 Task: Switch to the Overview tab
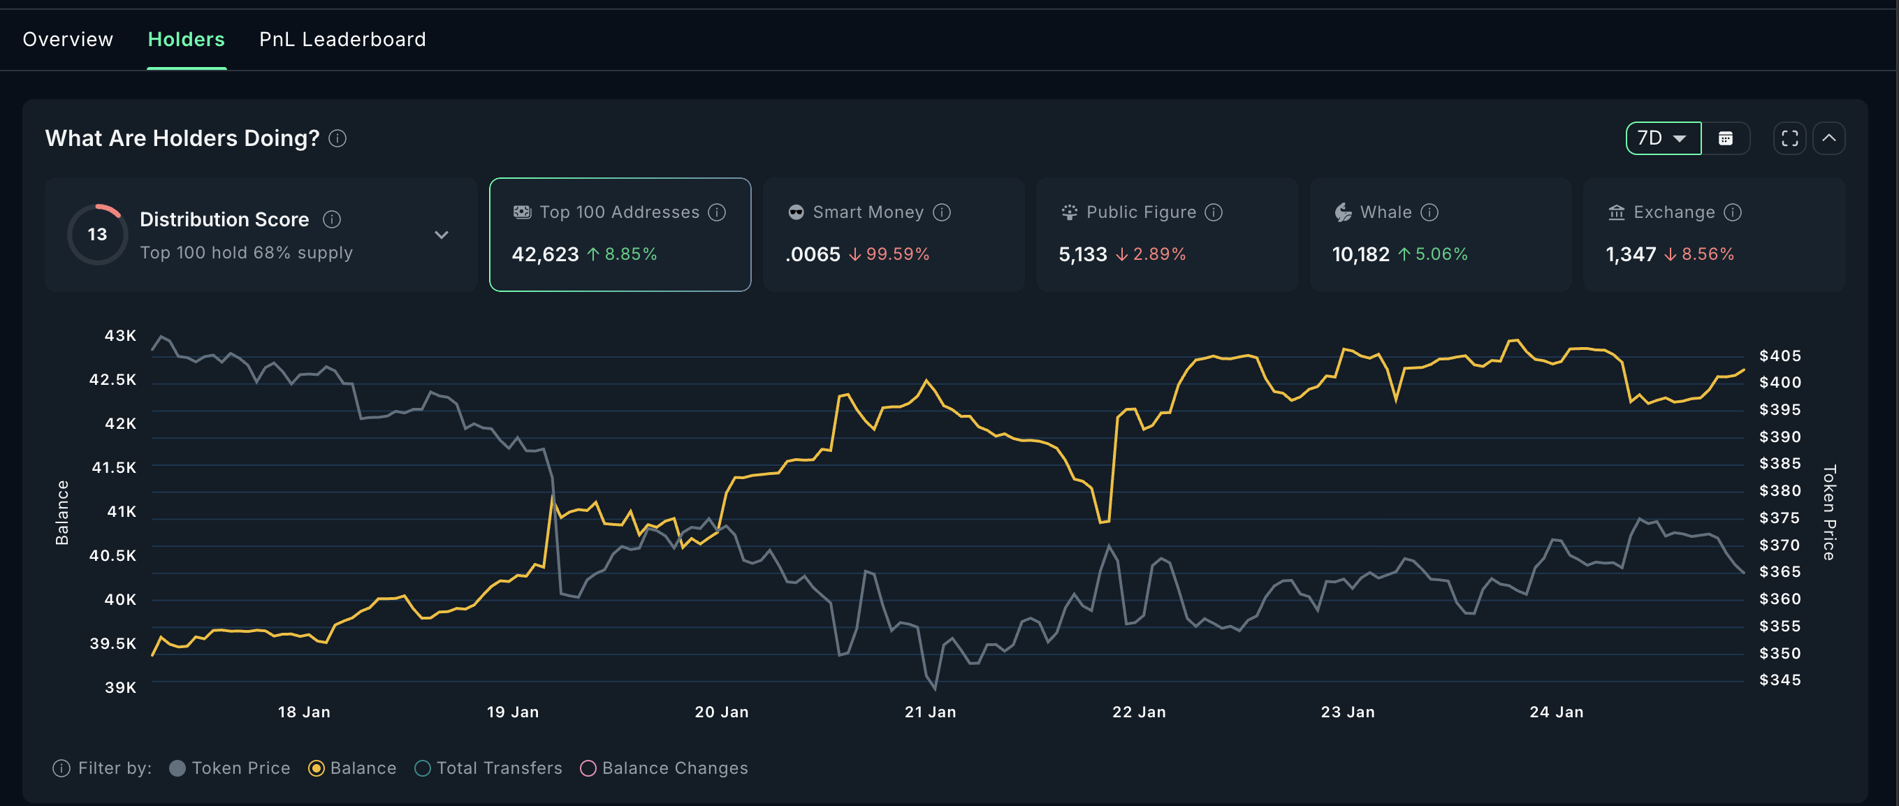(67, 39)
